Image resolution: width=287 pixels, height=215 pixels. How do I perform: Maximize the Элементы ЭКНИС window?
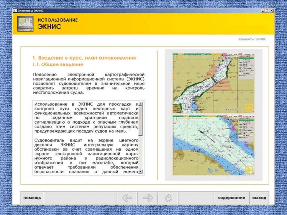[267, 11]
